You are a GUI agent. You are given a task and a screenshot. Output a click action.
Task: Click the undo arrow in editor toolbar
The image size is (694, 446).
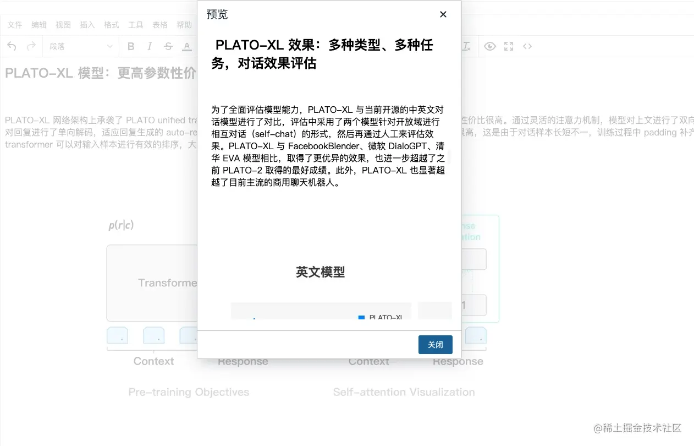coord(12,46)
